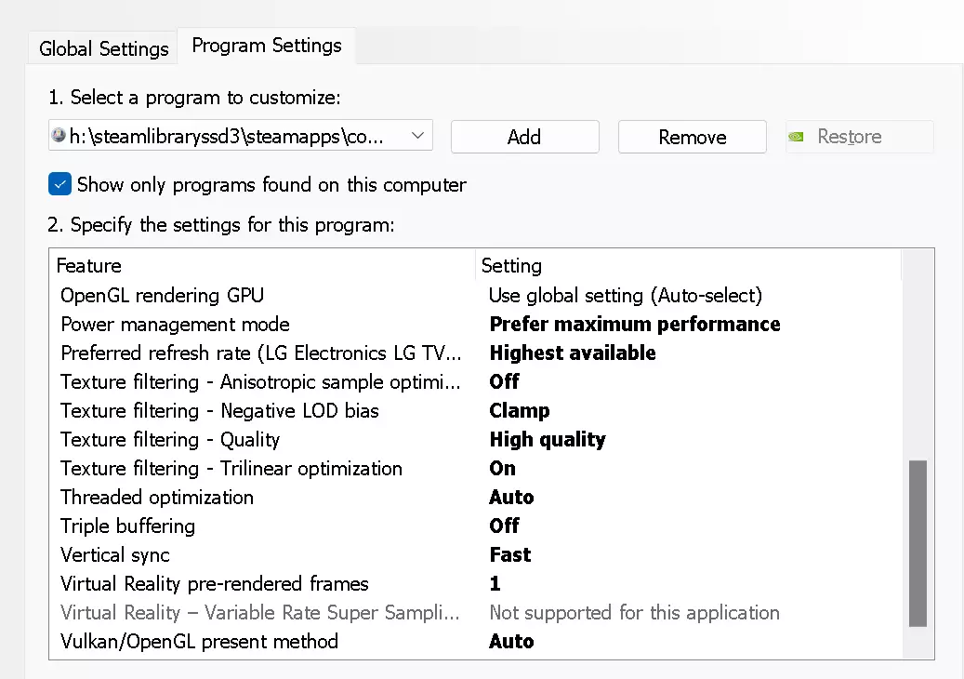Click the settings list scrollbar thumb
964x679 pixels.
coord(918,542)
